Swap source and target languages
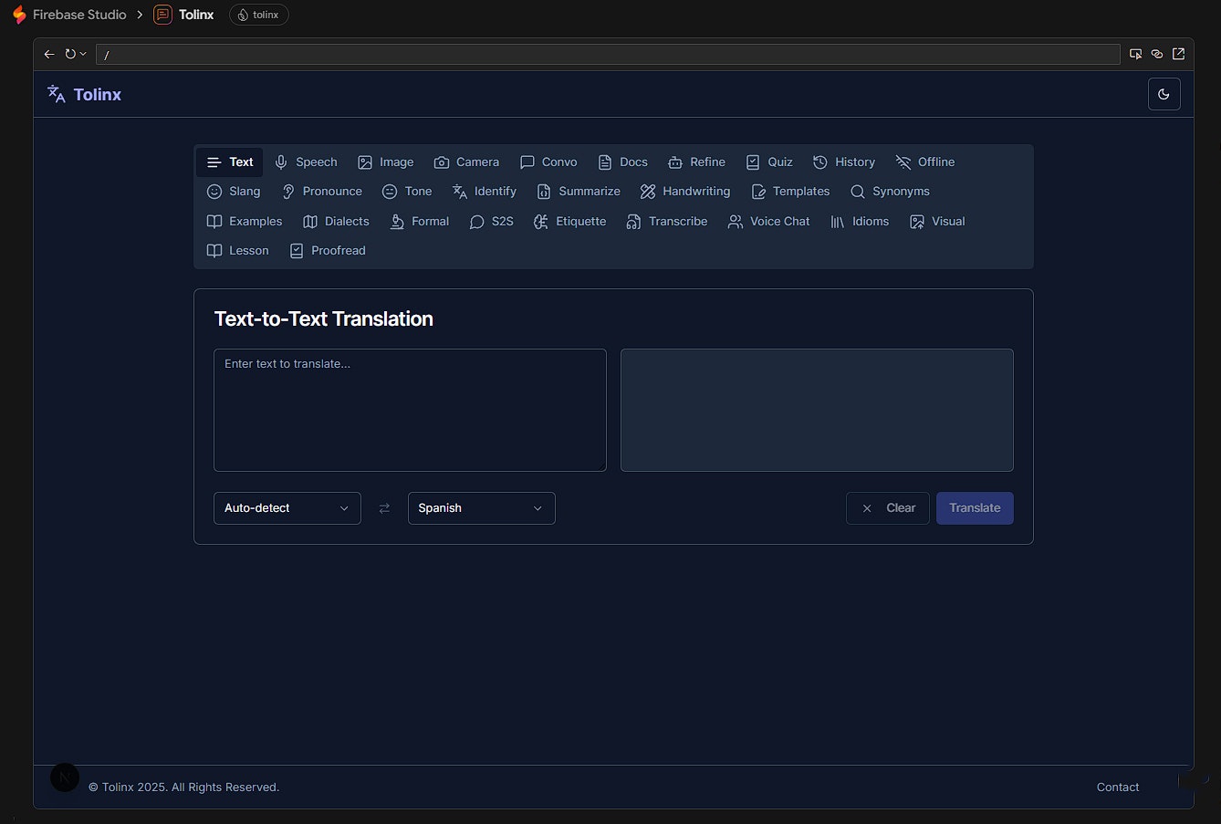This screenshot has height=824, width=1221. point(384,508)
